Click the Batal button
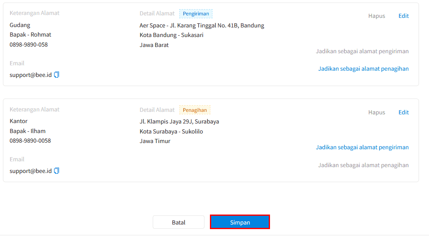 178,222
